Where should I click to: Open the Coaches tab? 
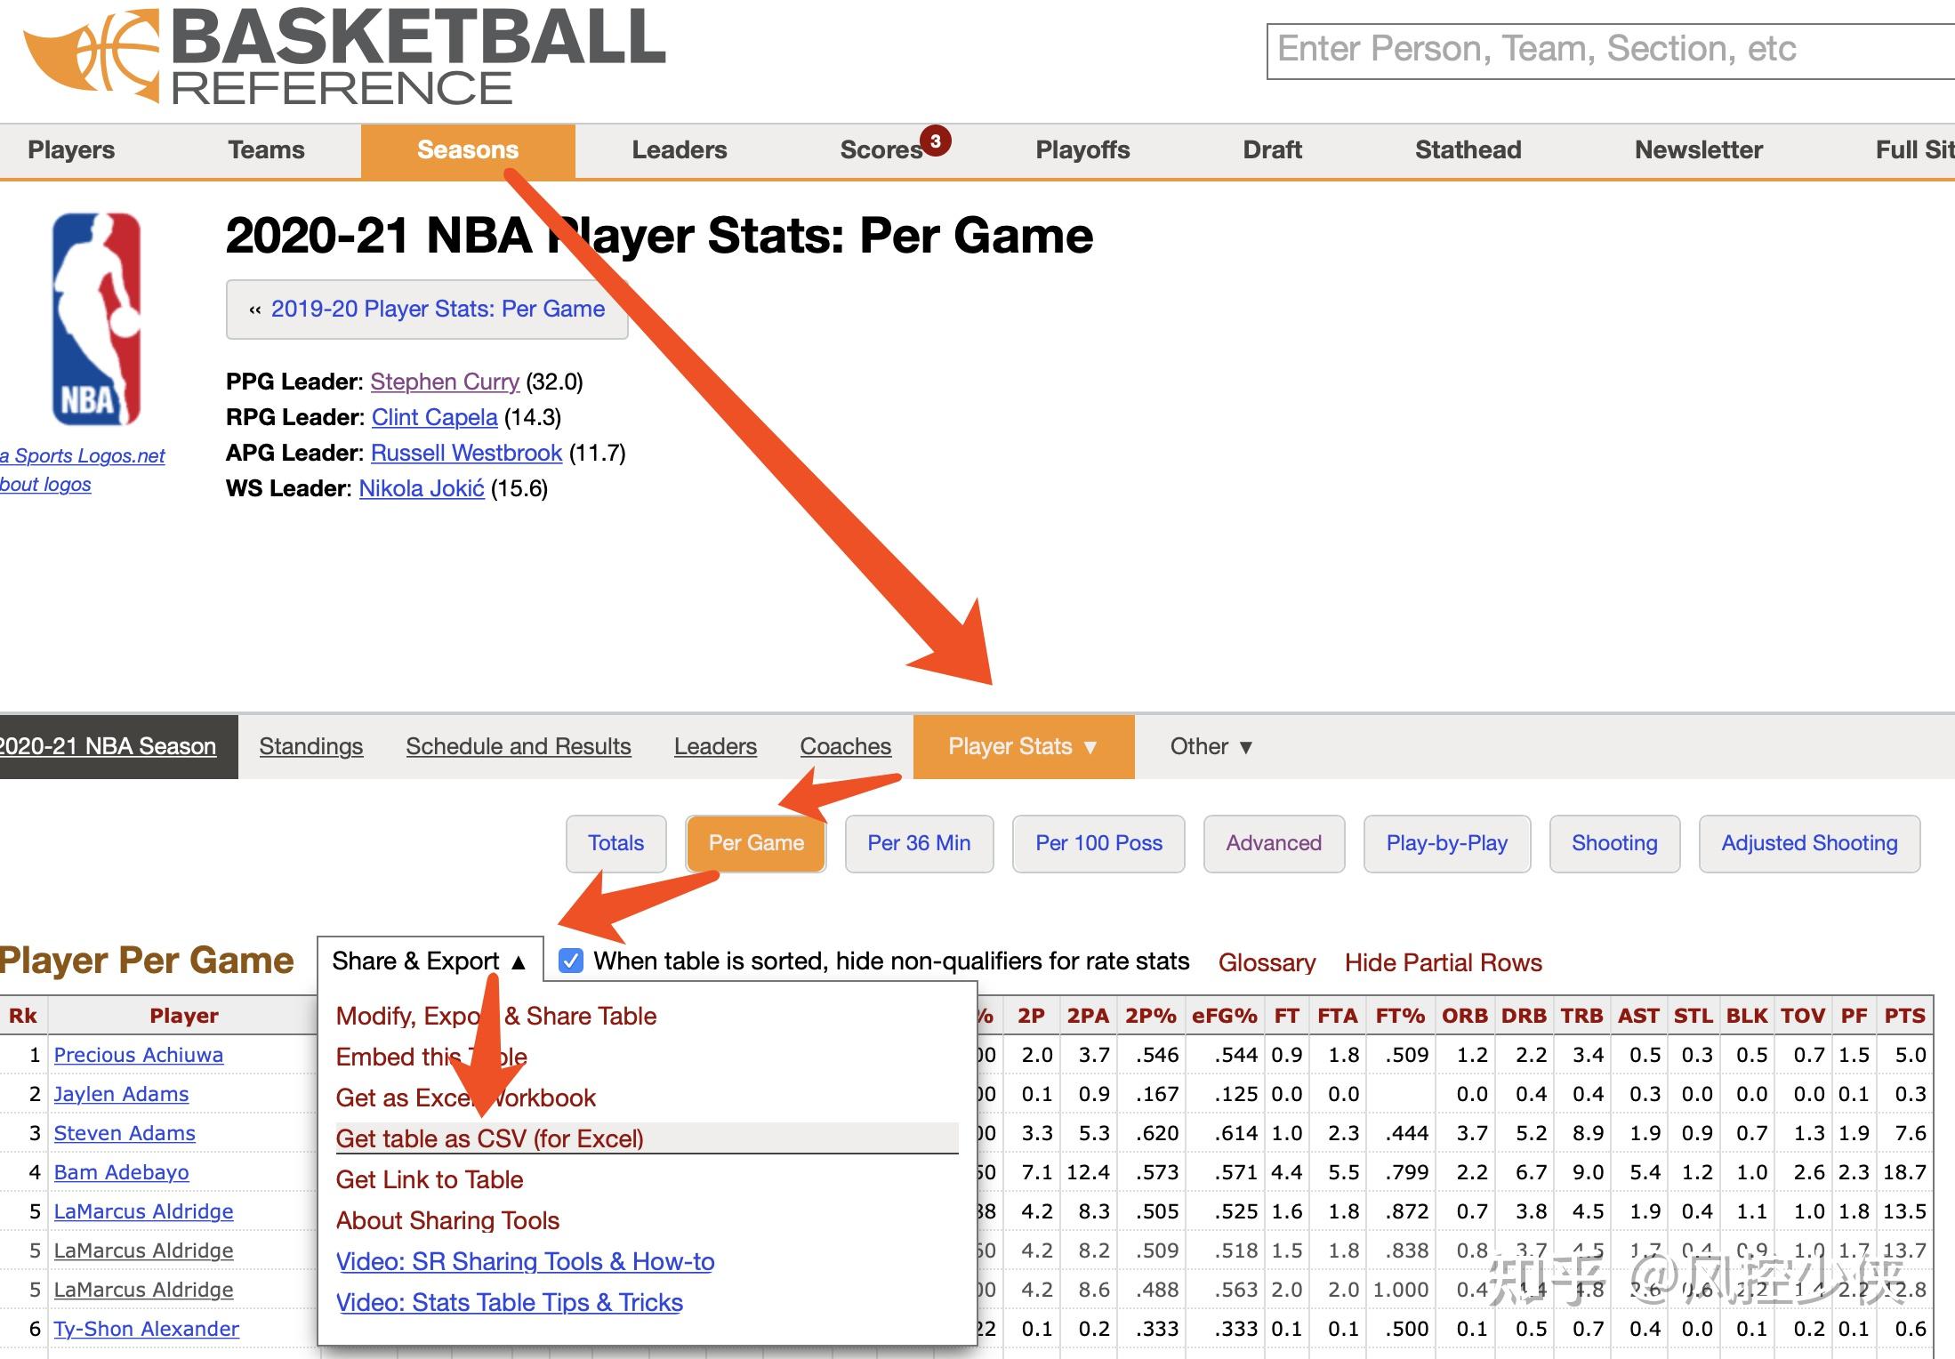coord(845,746)
